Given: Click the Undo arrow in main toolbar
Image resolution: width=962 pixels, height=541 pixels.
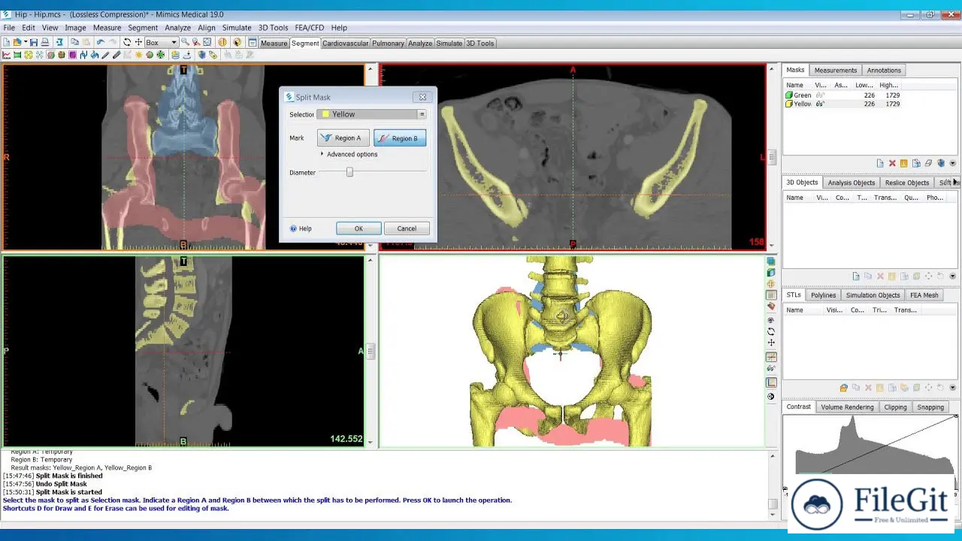Looking at the screenshot, I should (101, 43).
